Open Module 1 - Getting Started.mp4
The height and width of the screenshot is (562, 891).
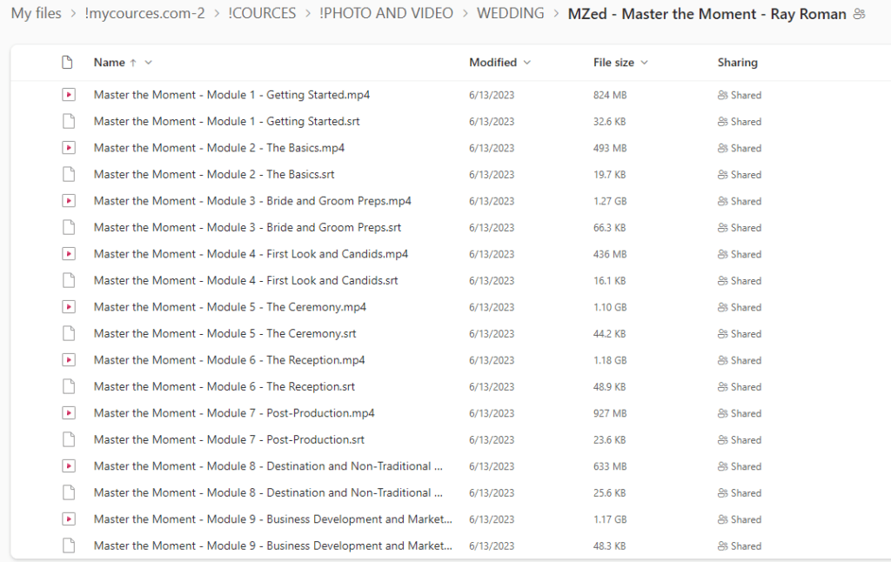[231, 95]
